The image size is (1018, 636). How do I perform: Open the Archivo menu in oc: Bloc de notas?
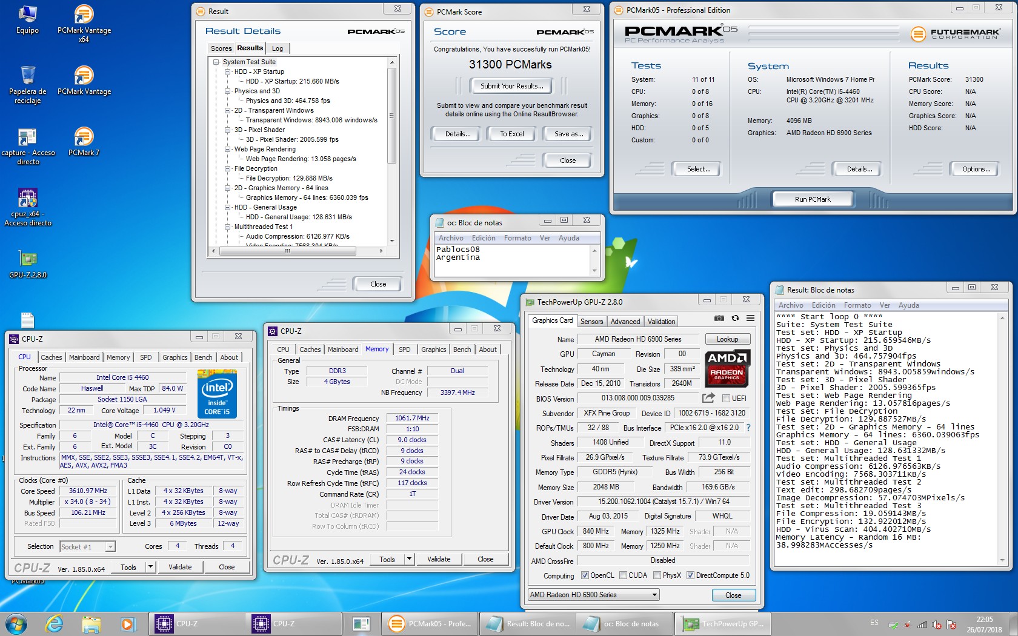(x=451, y=238)
